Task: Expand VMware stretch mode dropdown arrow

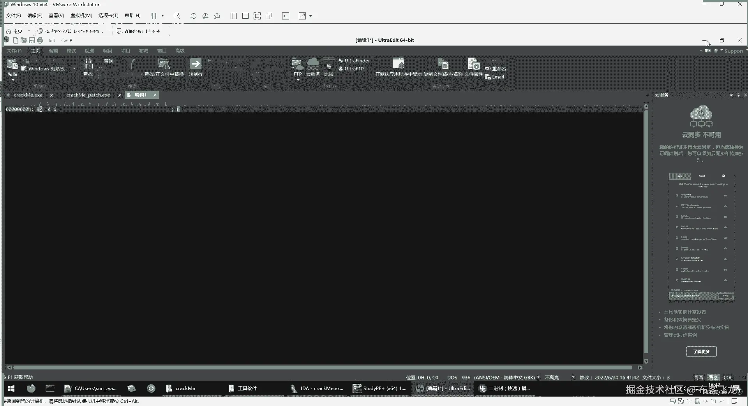Action: (x=310, y=16)
